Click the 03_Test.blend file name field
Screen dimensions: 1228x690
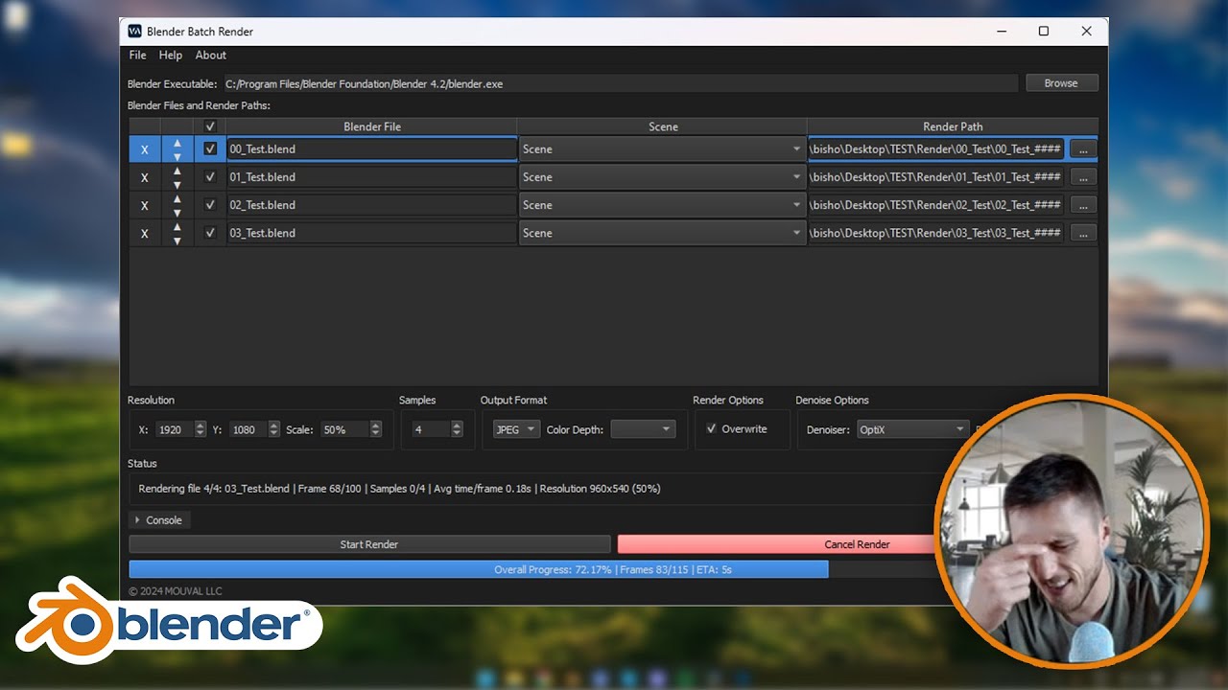(x=372, y=233)
